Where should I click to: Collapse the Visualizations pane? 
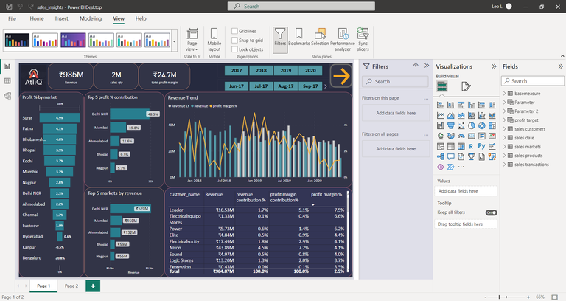[x=493, y=66]
